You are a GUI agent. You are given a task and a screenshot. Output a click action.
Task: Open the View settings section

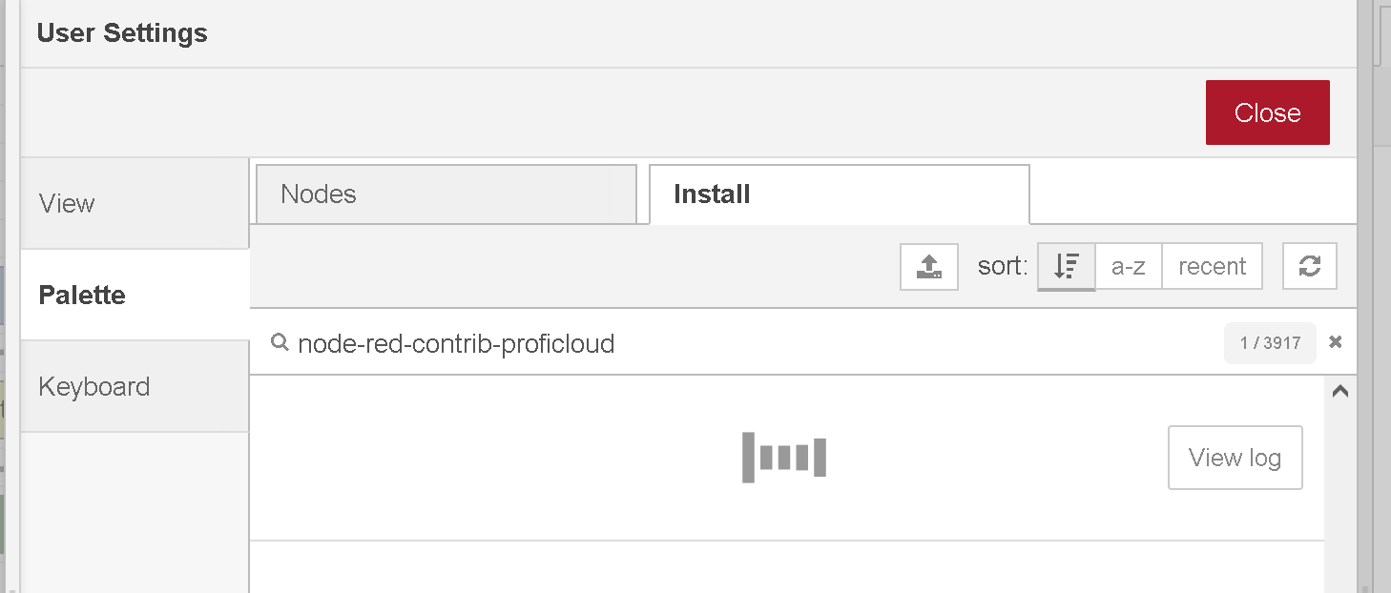[135, 204]
